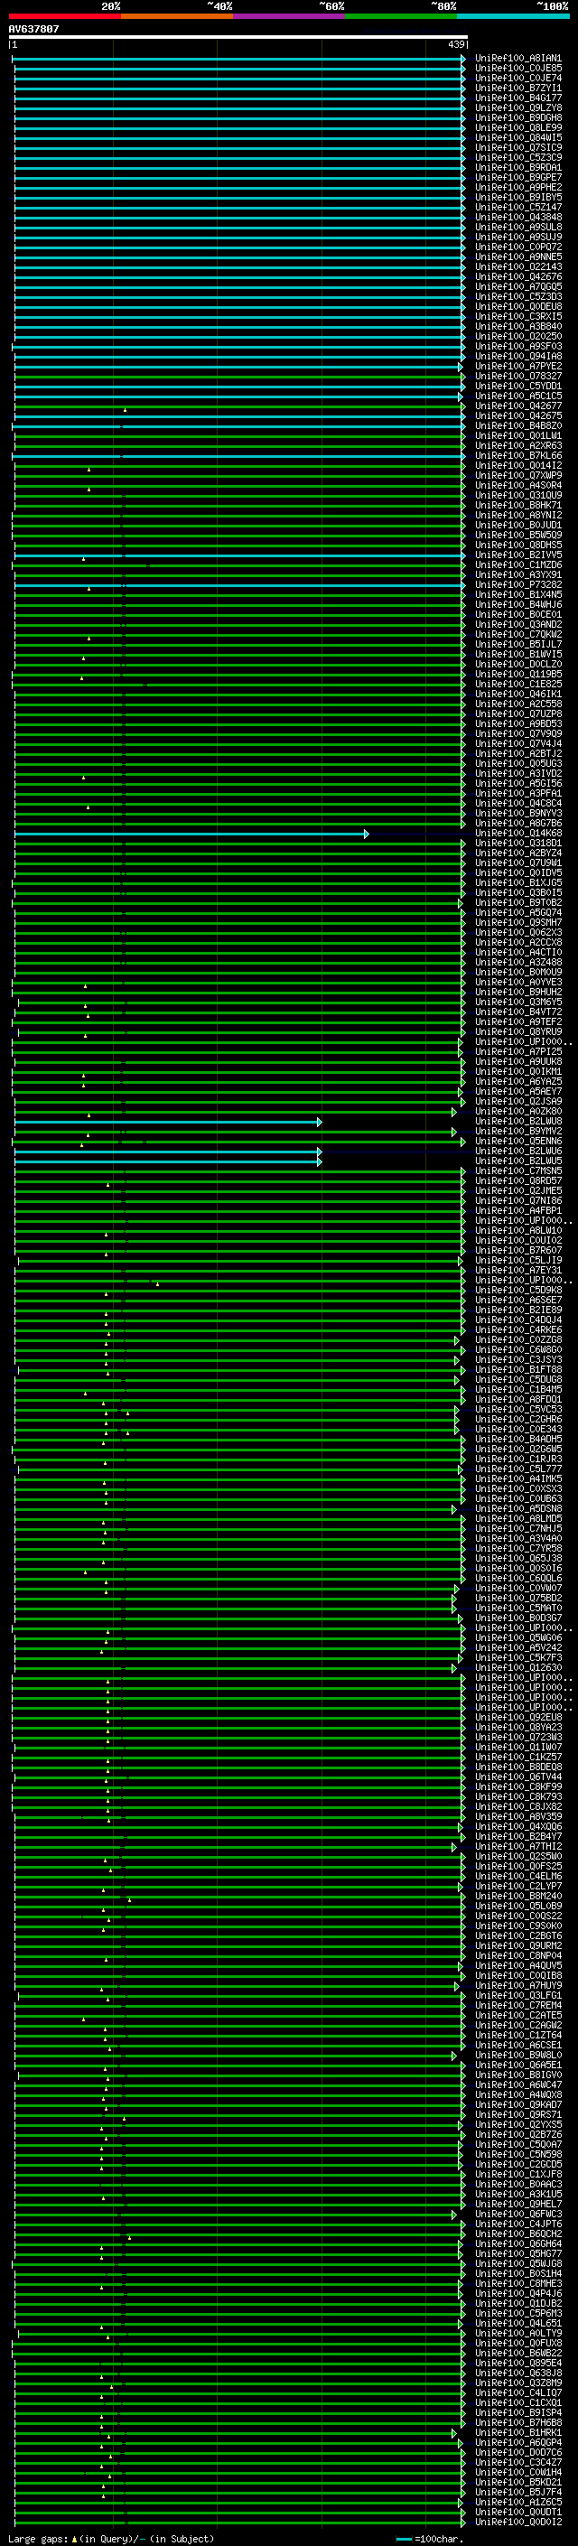Click the cyan ~100% identity legend segment
578x2546 pixels.
[513, 16]
